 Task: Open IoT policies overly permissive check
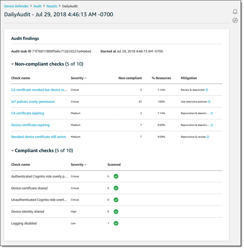(33, 102)
